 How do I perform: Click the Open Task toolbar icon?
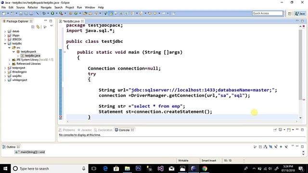pos(90,13)
